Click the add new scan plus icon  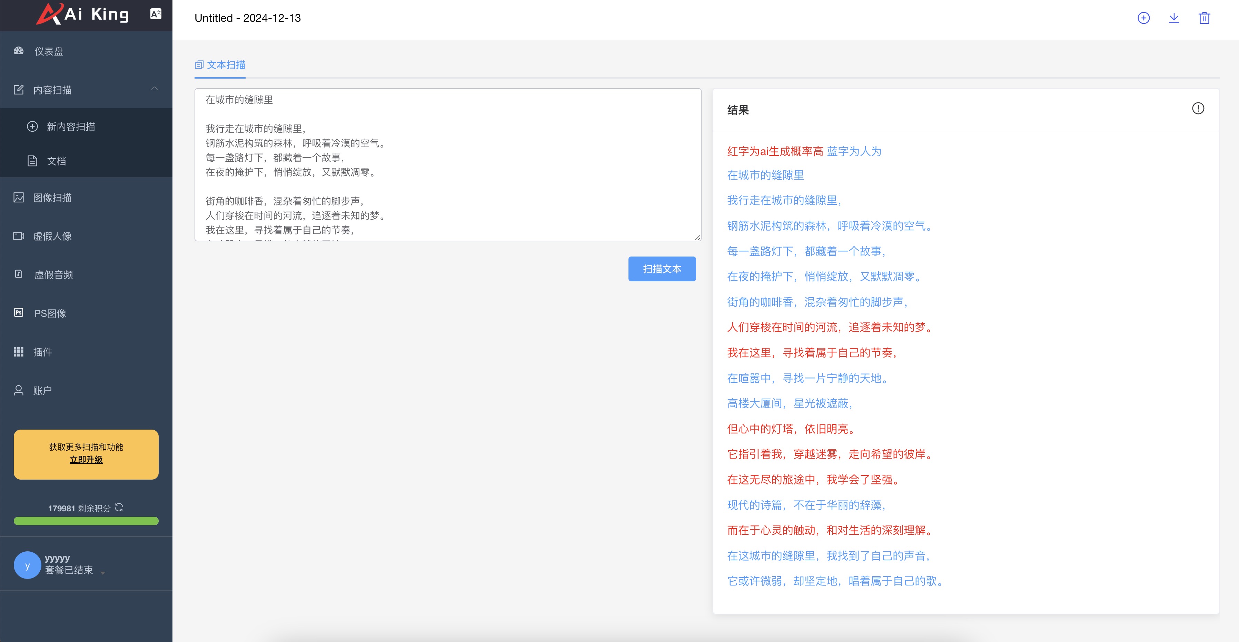pos(1143,18)
